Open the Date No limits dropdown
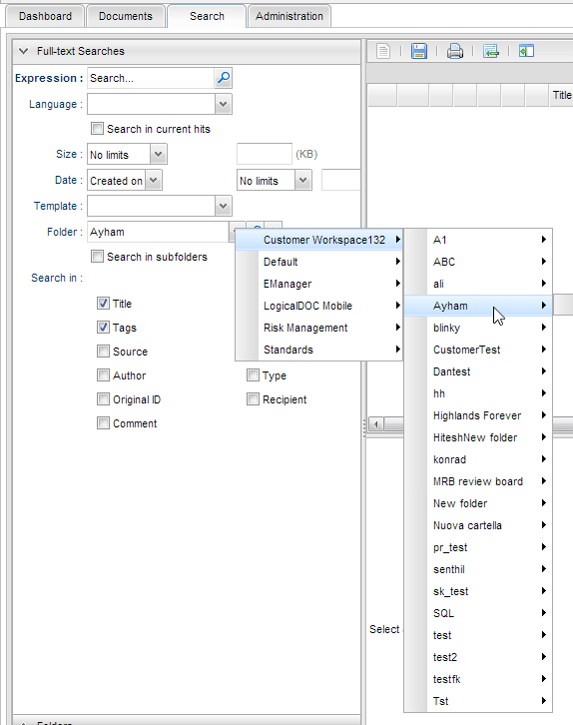573x725 pixels. pyautogui.click(x=302, y=180)
